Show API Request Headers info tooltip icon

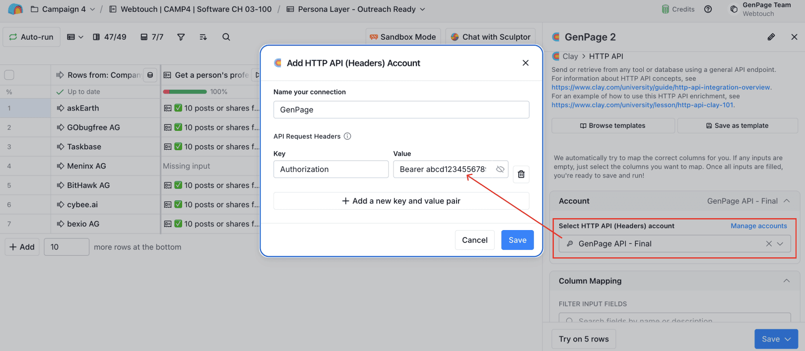(347, 136)
